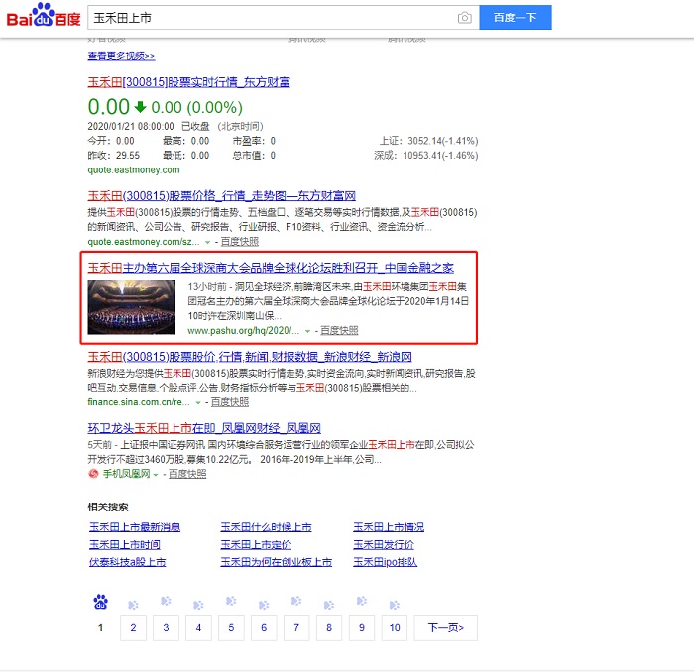The height and width of the screenshot is (672, 694).
Task: Click the 昨收: 29.55 value
Action: (x=114, y=156)
